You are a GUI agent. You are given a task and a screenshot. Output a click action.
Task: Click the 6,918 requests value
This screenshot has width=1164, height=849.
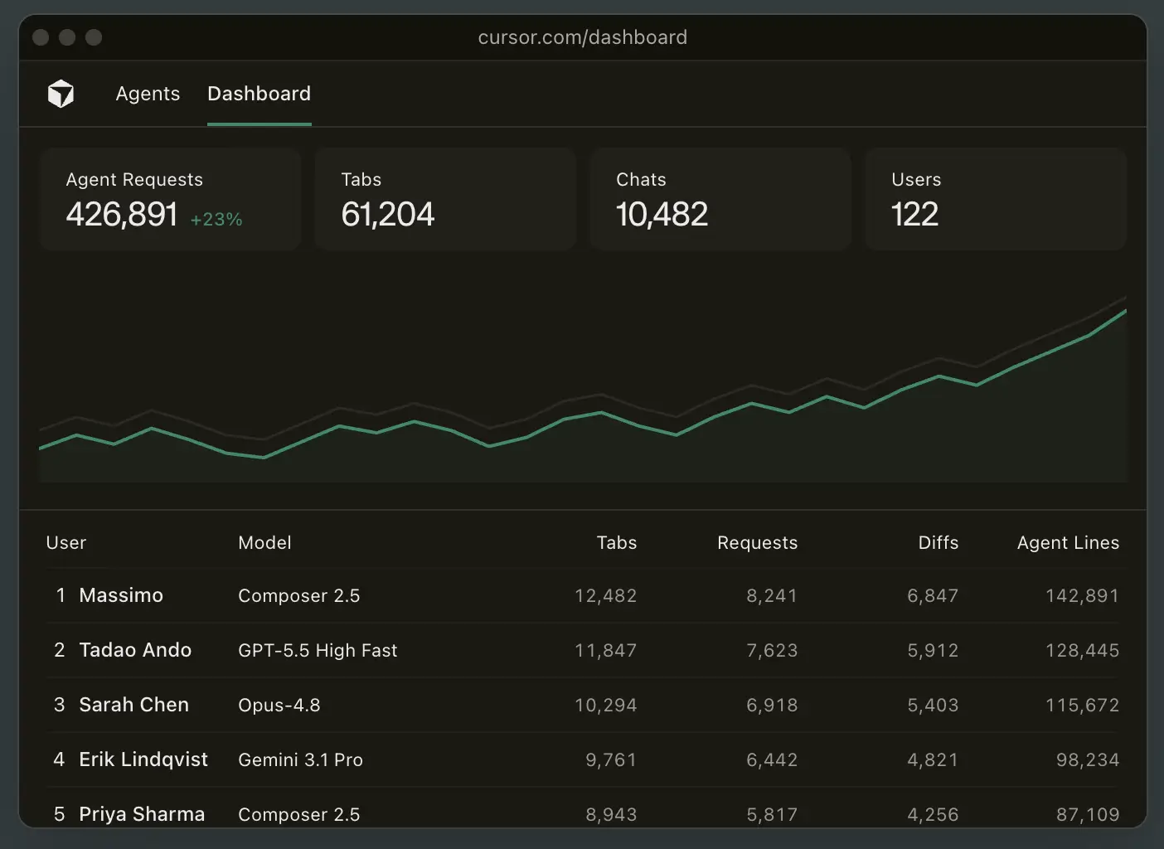click(772, 706)
